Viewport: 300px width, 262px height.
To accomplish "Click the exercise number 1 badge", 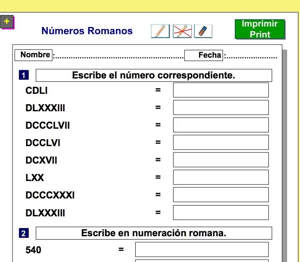I will [x=24, y=75].
